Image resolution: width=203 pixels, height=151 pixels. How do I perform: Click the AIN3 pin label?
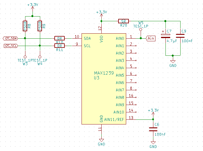(x=120, y=60)
